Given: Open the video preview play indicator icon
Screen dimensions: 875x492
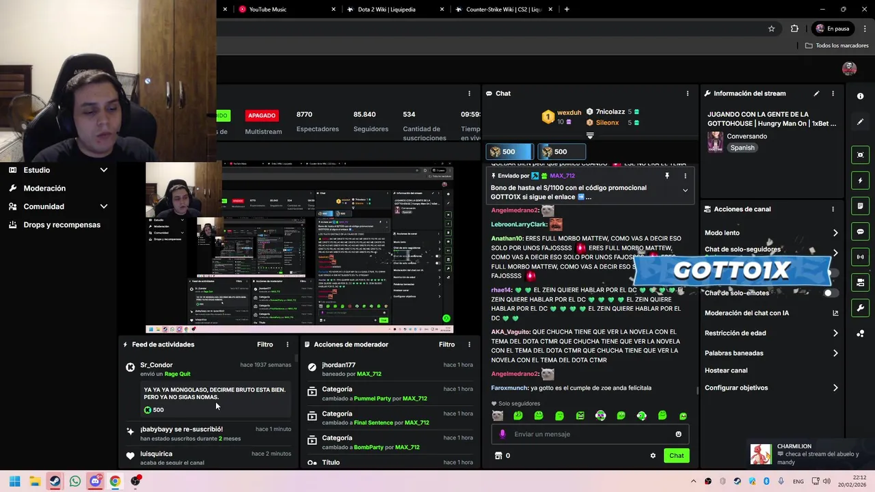Looking at the screenshot, I should click(x=446, y=318).
